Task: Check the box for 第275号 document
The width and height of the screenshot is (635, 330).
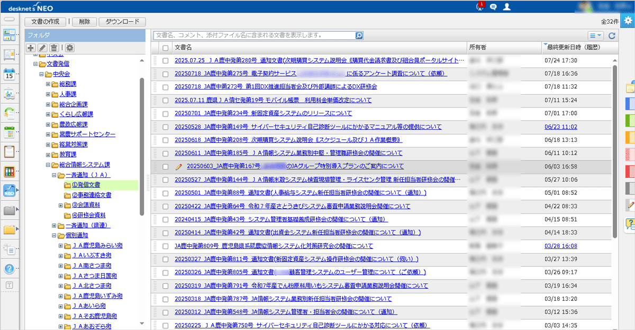Action: (x=166, y=74)
